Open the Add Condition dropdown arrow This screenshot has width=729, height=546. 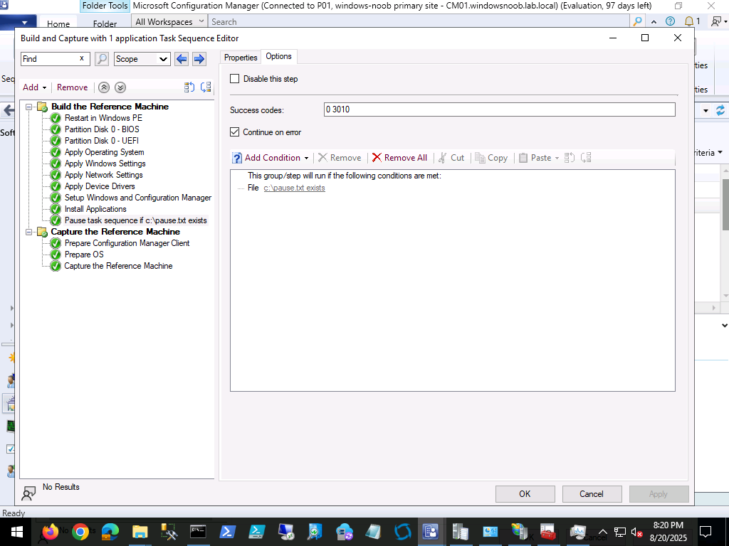pos(306,159)
